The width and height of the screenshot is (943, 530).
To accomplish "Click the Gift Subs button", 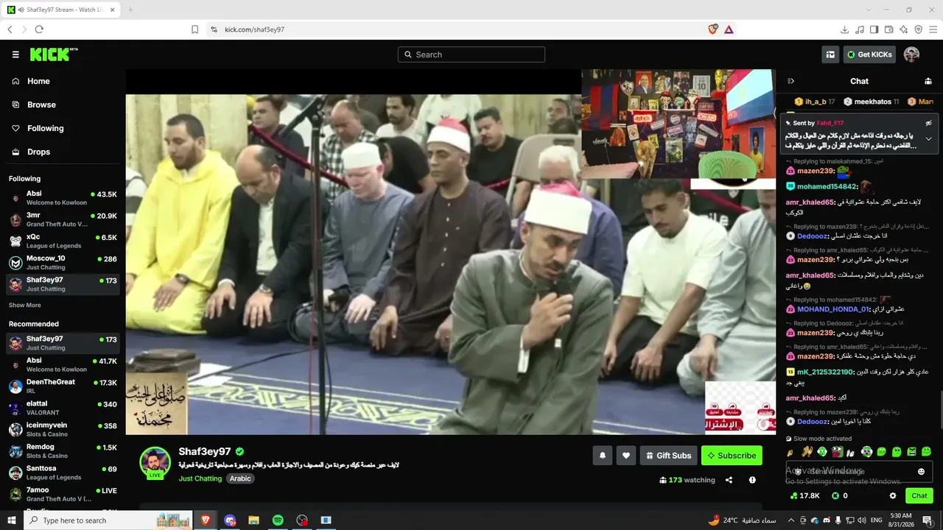I will [668, 456].
